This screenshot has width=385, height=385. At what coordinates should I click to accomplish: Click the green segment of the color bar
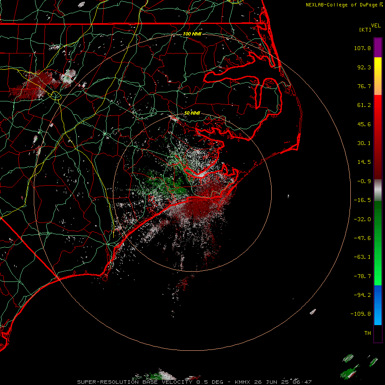(x=378, y=243)
